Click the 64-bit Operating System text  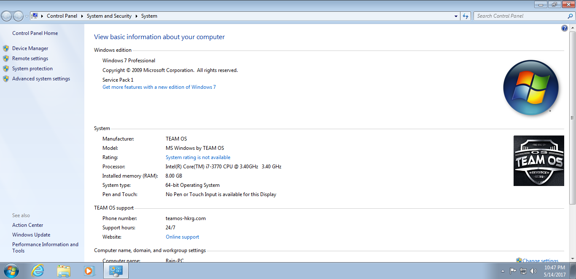(x=193, y=185)
